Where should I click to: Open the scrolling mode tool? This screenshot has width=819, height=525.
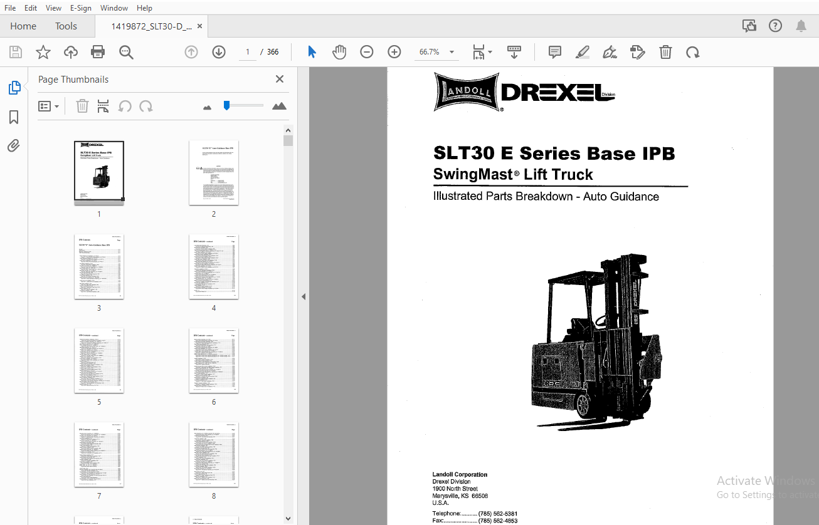coord(514,52)
